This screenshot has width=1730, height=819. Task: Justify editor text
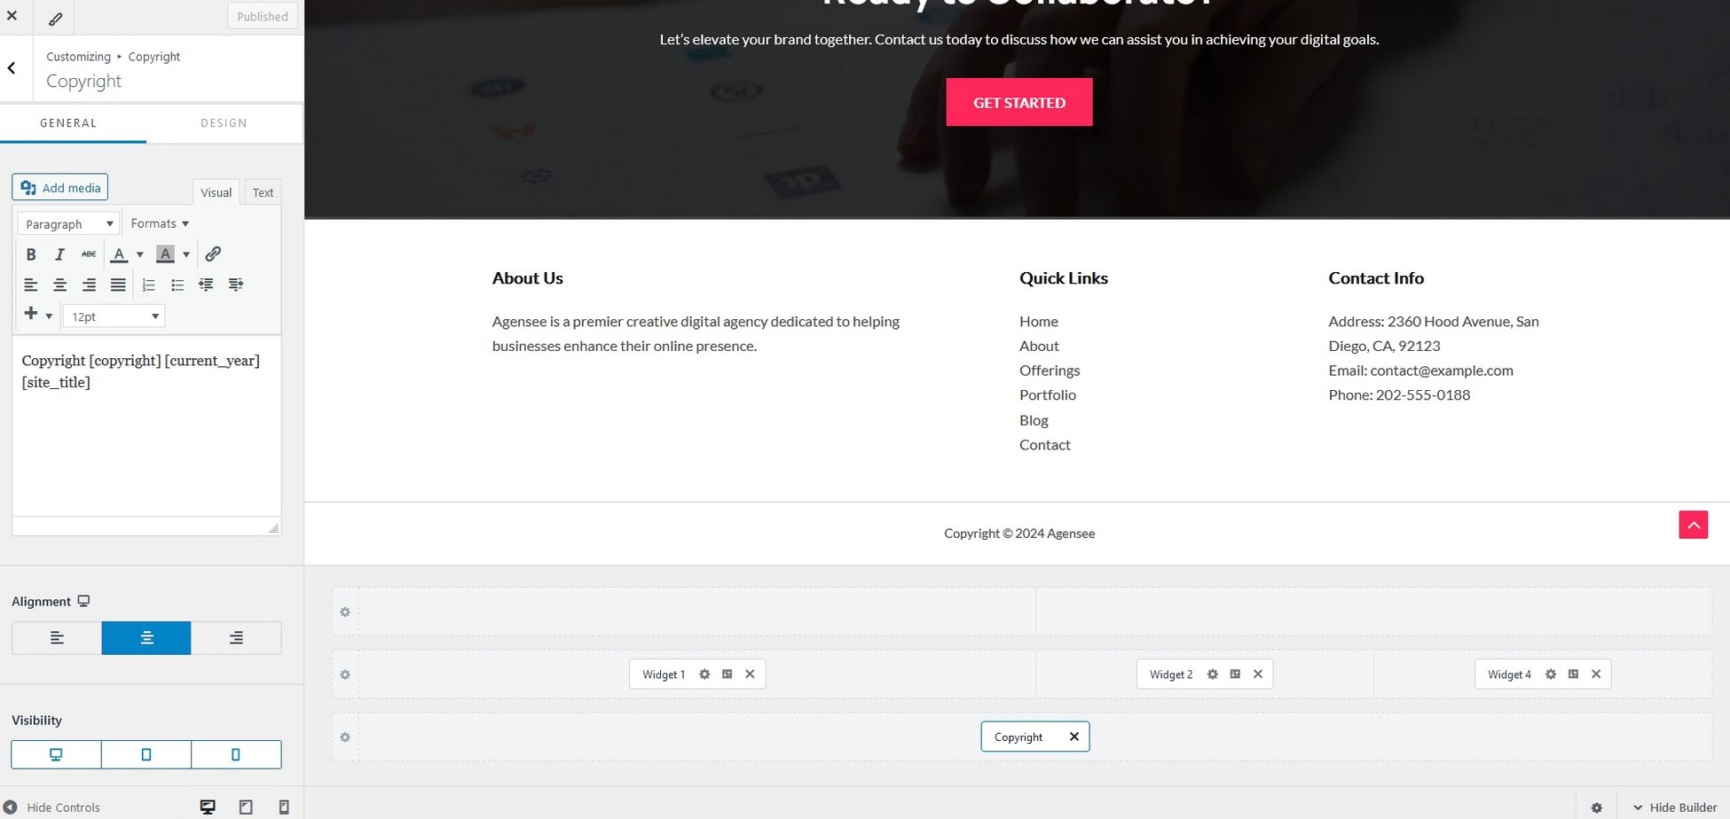pyautogui.click(x=118, y=285)
